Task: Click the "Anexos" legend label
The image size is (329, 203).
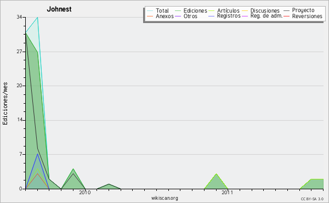Action: [164, 16]
